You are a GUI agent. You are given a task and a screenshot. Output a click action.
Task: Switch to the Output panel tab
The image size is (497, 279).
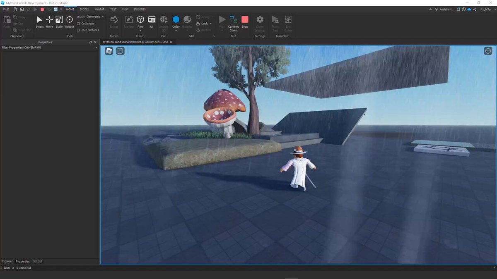click(37, 261)
